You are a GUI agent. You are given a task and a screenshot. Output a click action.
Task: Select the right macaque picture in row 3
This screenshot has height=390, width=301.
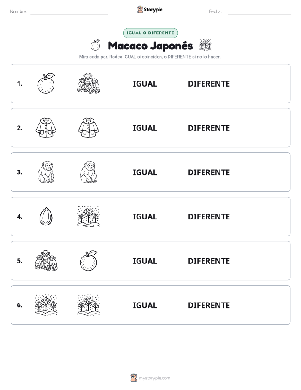(x=89, y=172)
